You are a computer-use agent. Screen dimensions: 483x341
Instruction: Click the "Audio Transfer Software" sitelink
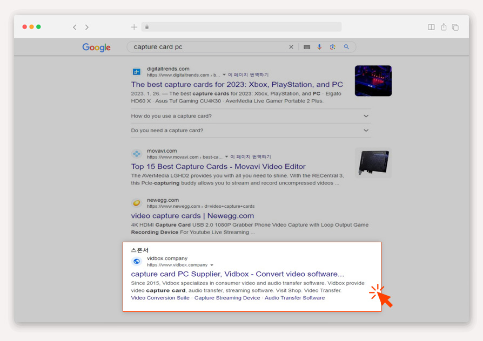tap(294, 298)
